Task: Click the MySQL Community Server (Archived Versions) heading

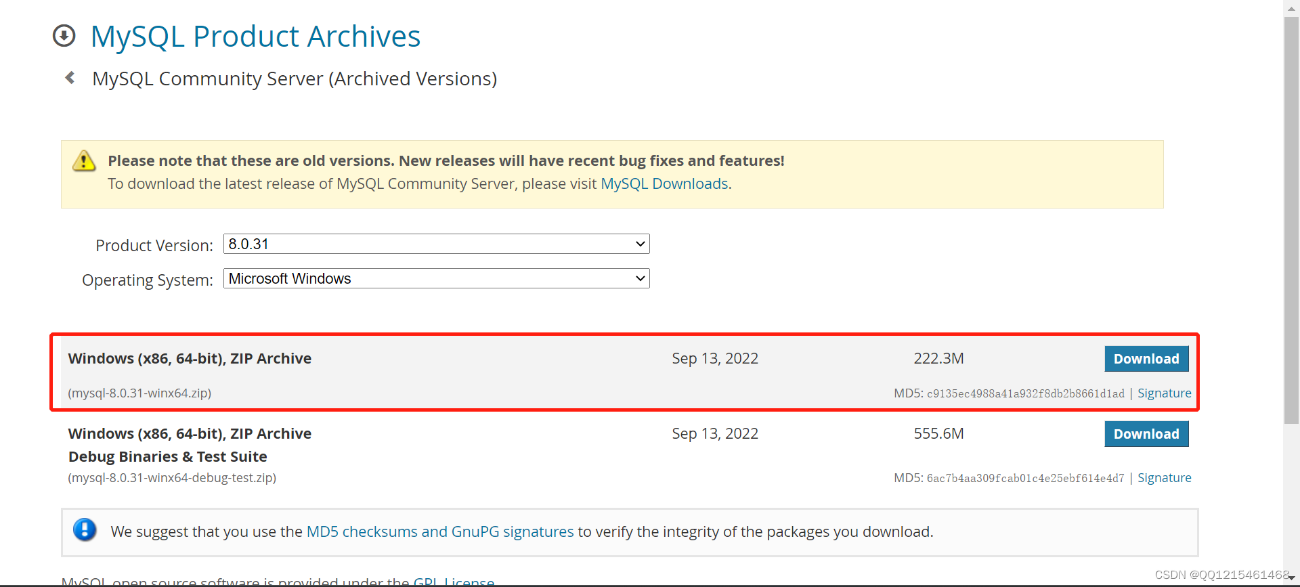Action: pyautogui.click(x=295, y=79)
